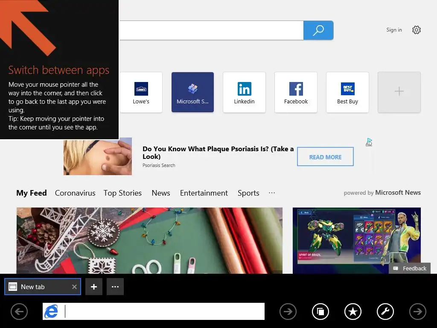Screen dimensions: 437x328
Task: Open the Best Buy shortcut tile
Action: click(x=347, y=92)
